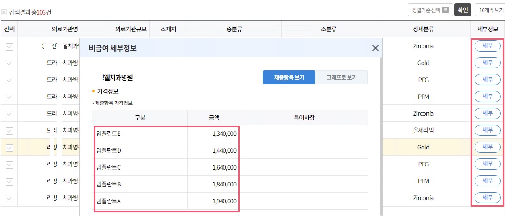Image resolution: width=505 pixels, height=216 pixels.
Task: Close the 비급여 세부정보 popup with the X
Action: pos(375,48)
